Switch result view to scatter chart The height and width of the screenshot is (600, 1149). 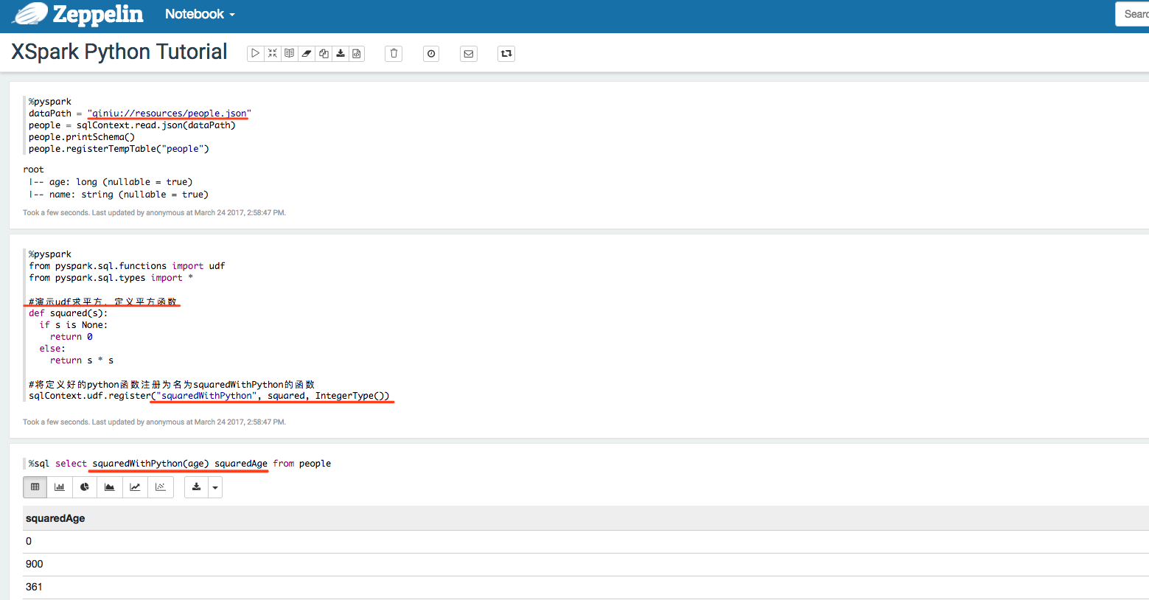pos(161,487)
